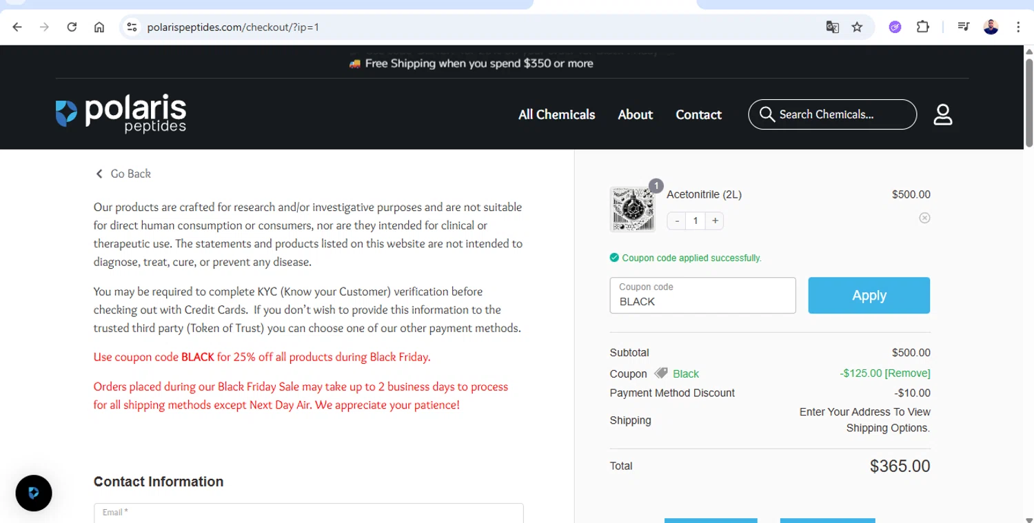Viewport: 1034px width, 523px height.
Task: Open the floating chat widget icon
Action: pos(34,493)
